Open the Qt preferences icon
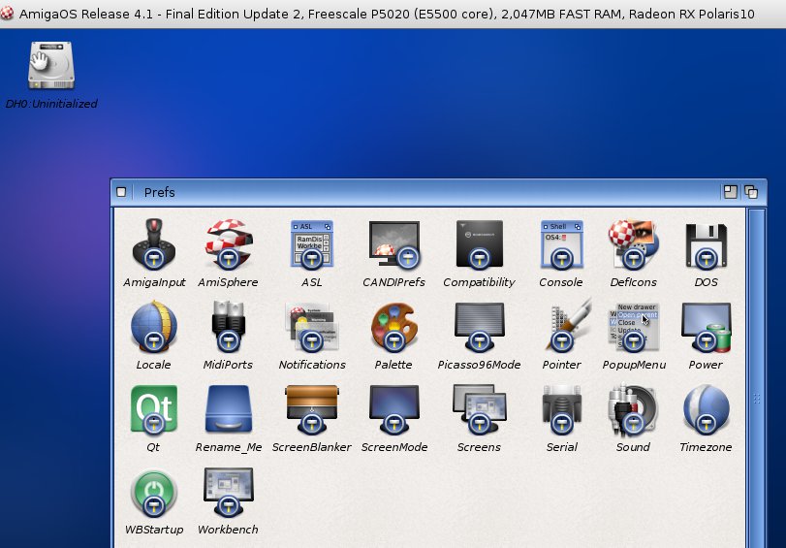Screen dimensions: 786x548 click(x=154, y=409)
